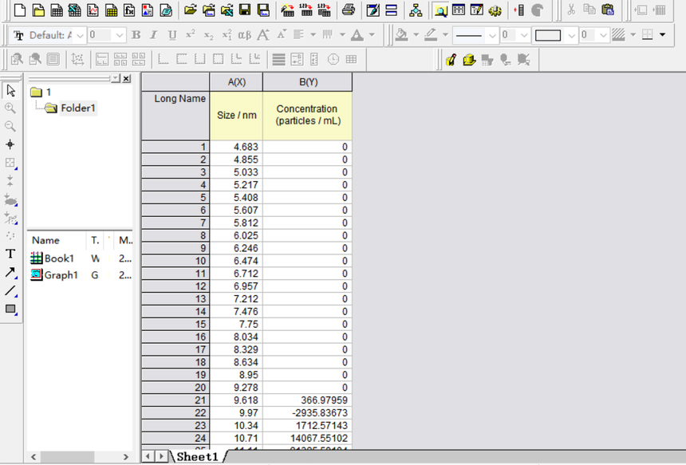Select the Arrow drawing tool
Screen dimensions: 686x465
10,273
